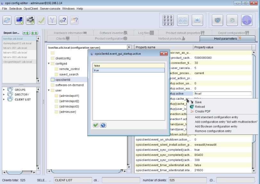Screen dimensions: 260x184
Task: Select remote_control tree item
Action: pyautogui.click(x=69, y=69)
